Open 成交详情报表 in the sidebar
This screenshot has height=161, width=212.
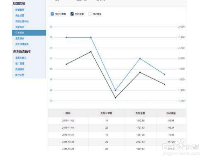(22, 44)
